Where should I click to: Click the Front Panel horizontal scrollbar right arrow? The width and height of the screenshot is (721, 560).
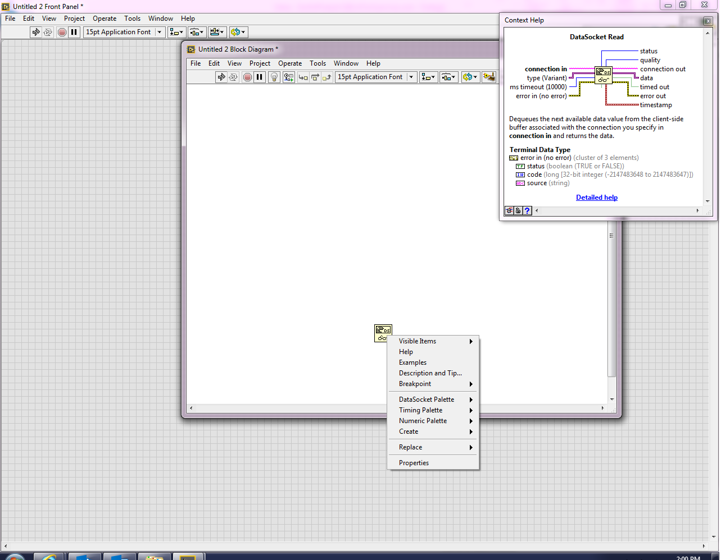(704, 545)
